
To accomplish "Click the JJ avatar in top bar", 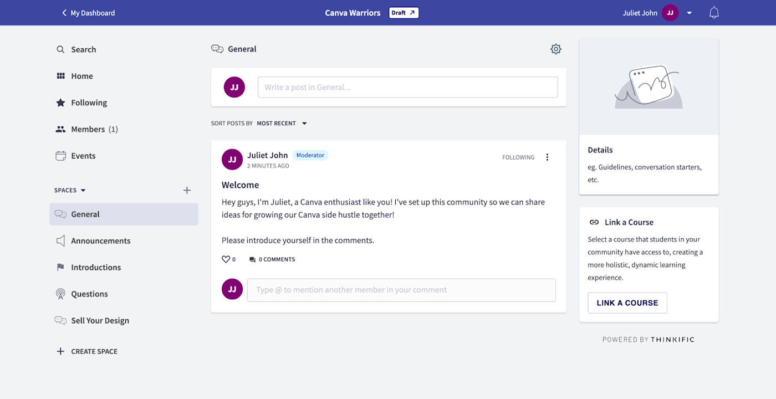I will pyautogui.click(x=670, y=13).
